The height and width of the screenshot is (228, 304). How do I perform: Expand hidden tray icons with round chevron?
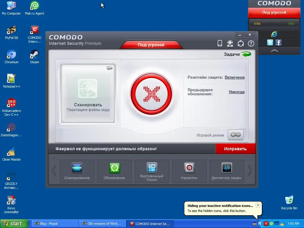[260, 224]
